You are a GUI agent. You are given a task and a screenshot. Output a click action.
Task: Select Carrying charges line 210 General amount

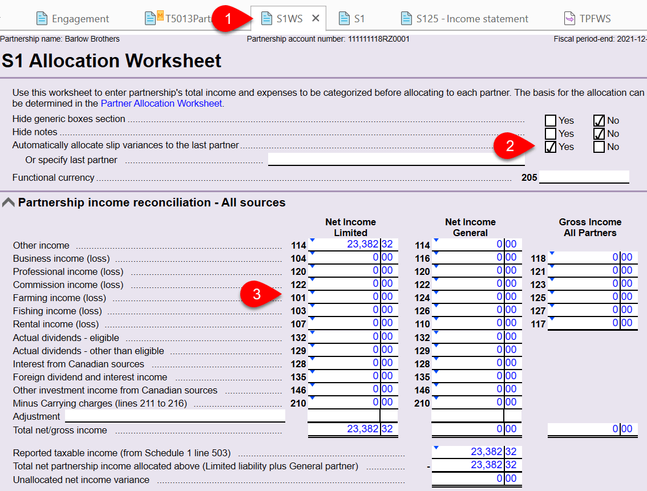(476, 403)
